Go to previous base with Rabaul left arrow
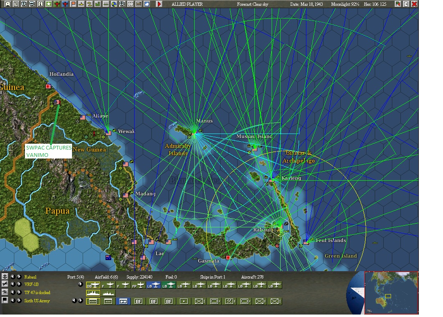The height and width of the screenshot is (317, 443). (x=13, y=276)
